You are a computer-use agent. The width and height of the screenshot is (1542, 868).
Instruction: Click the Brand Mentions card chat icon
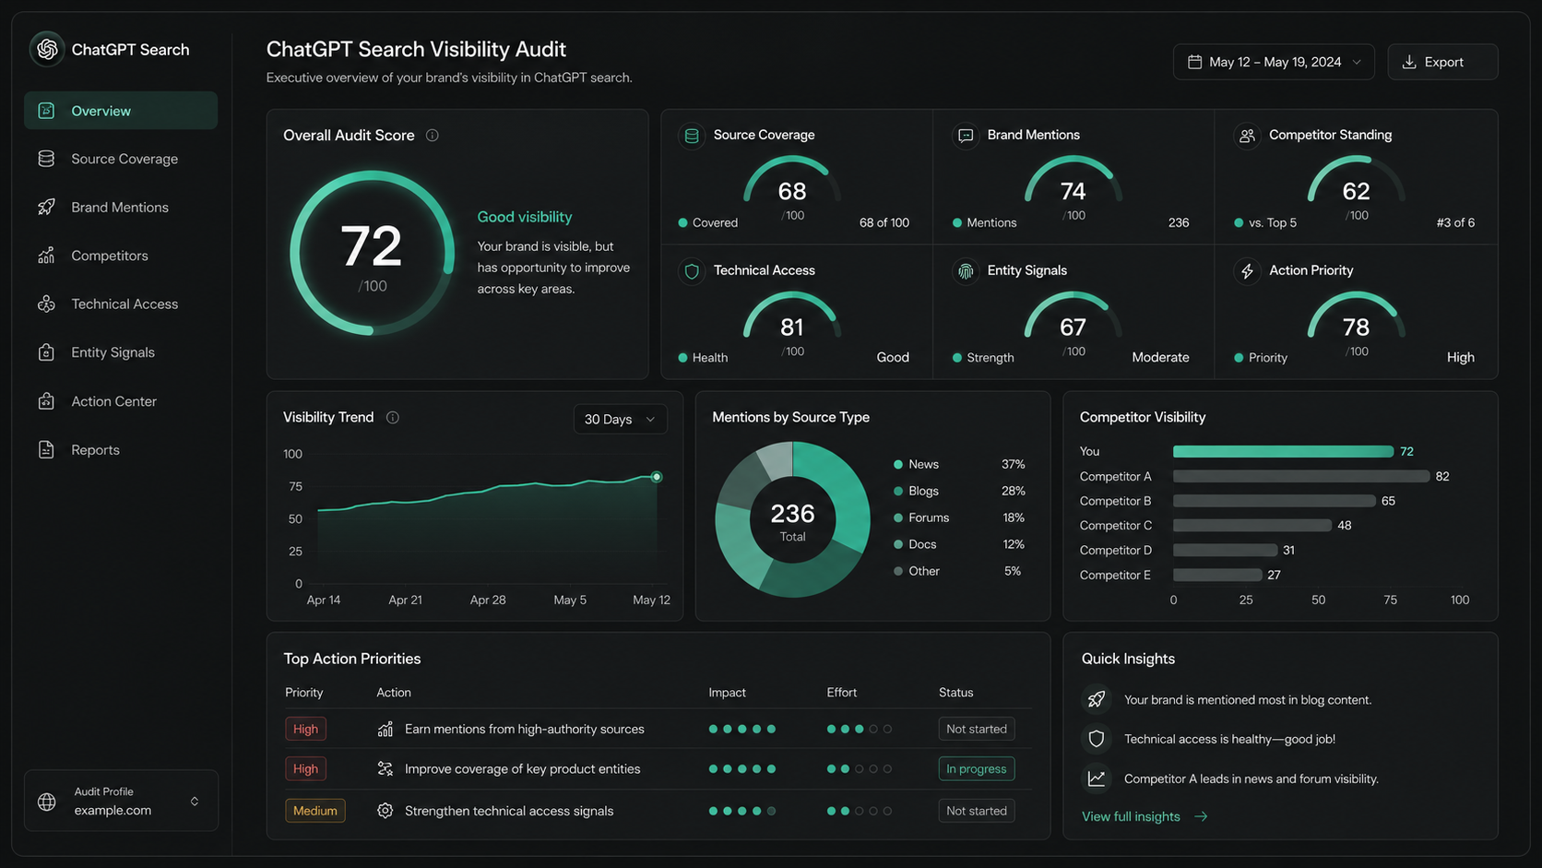[x=966, y=136]
